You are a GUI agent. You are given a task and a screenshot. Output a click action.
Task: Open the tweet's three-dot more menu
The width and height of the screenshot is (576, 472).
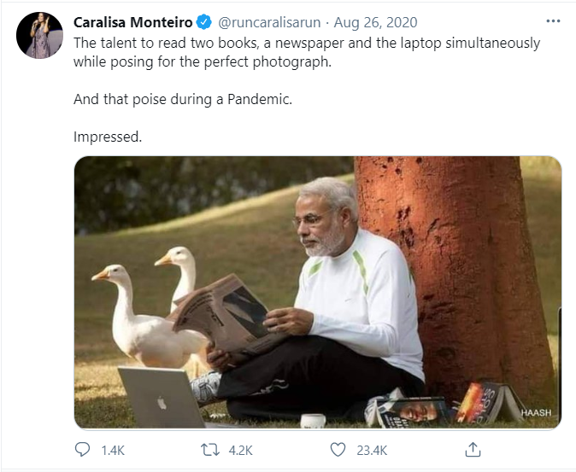552,21
